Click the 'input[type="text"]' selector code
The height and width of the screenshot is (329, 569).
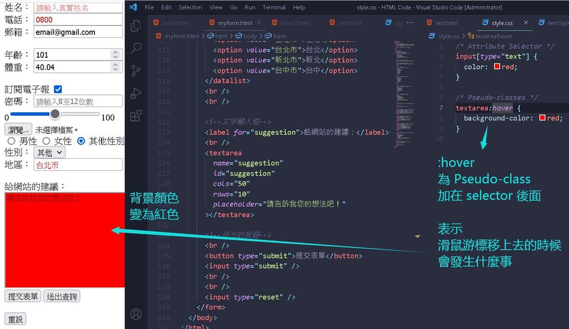pyautogui.click(x=492, y=56)
